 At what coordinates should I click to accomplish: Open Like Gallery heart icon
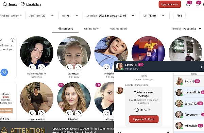point(22,4)
